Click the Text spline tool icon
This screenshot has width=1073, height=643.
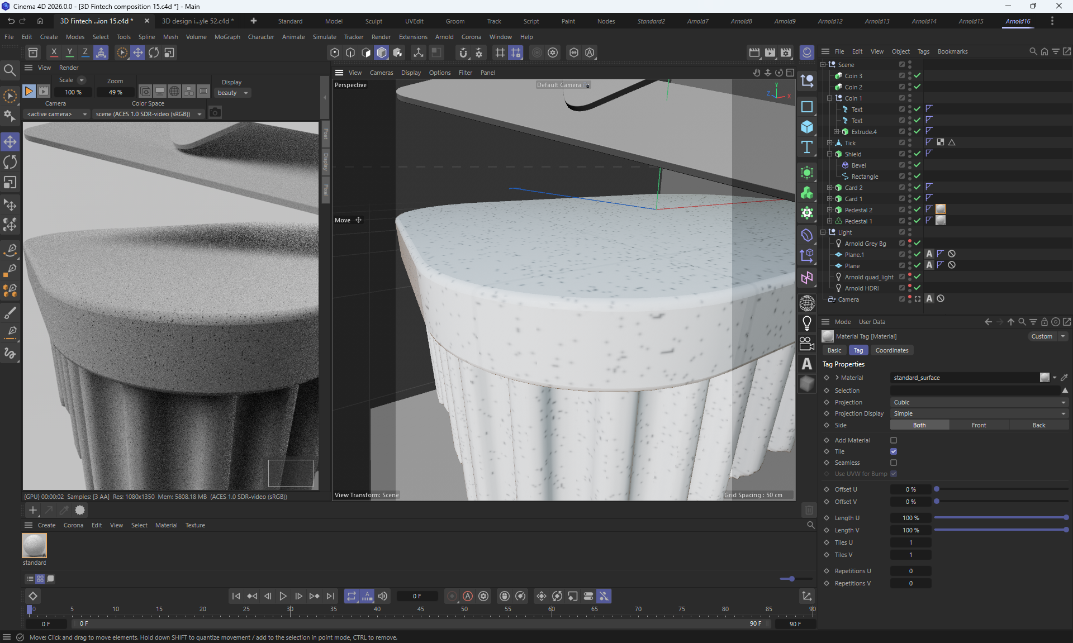(x=806, y=147)
